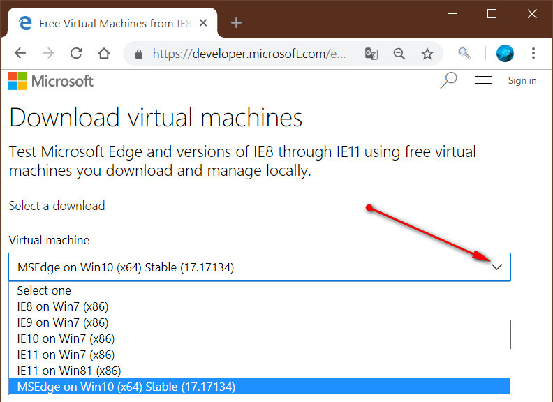The width and height of the screenshot is (553, 402).
Task: Choose IE11 on Win7 (x86)
Action: [x=259, y=355]
